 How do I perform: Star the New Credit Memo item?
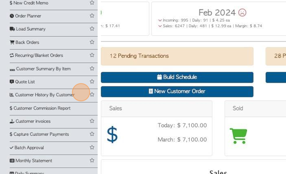(x=92, y=3)
